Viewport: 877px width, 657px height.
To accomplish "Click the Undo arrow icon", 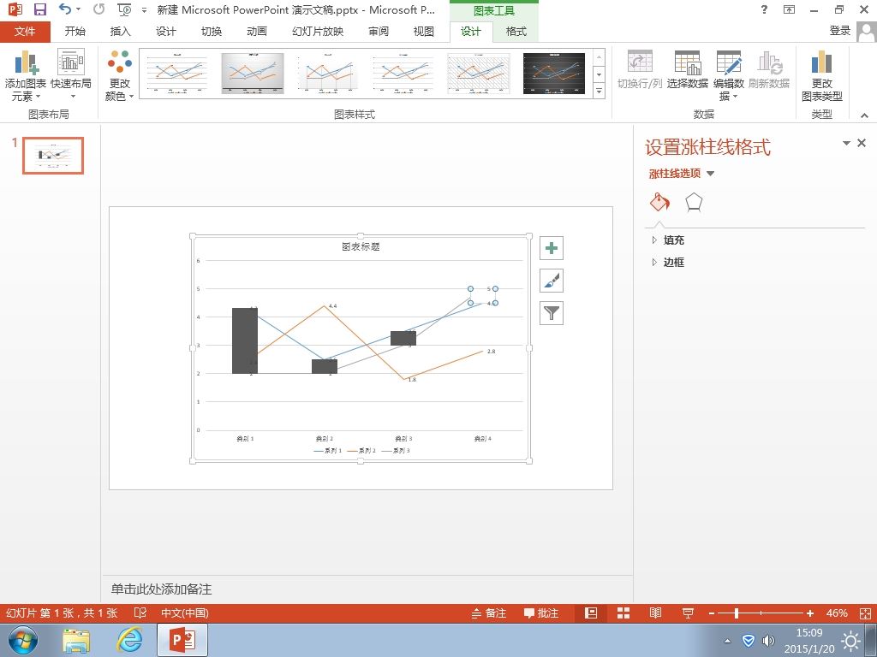I will point(65,9).
